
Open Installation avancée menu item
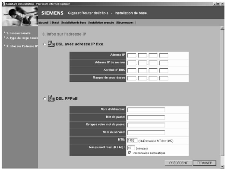point(102,23)
